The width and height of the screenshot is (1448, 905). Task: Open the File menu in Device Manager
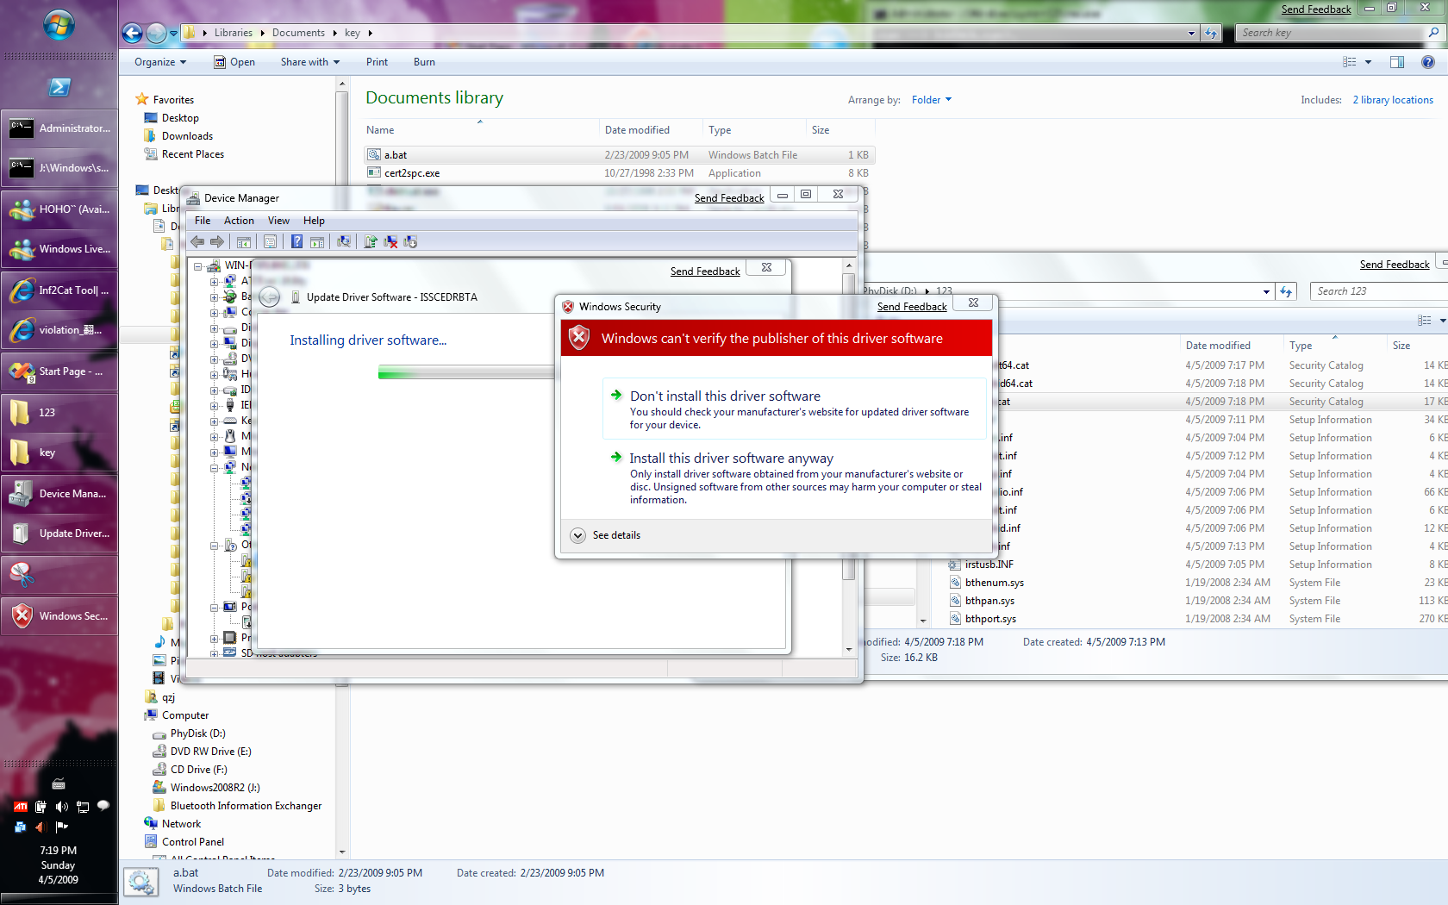point(203,221)
